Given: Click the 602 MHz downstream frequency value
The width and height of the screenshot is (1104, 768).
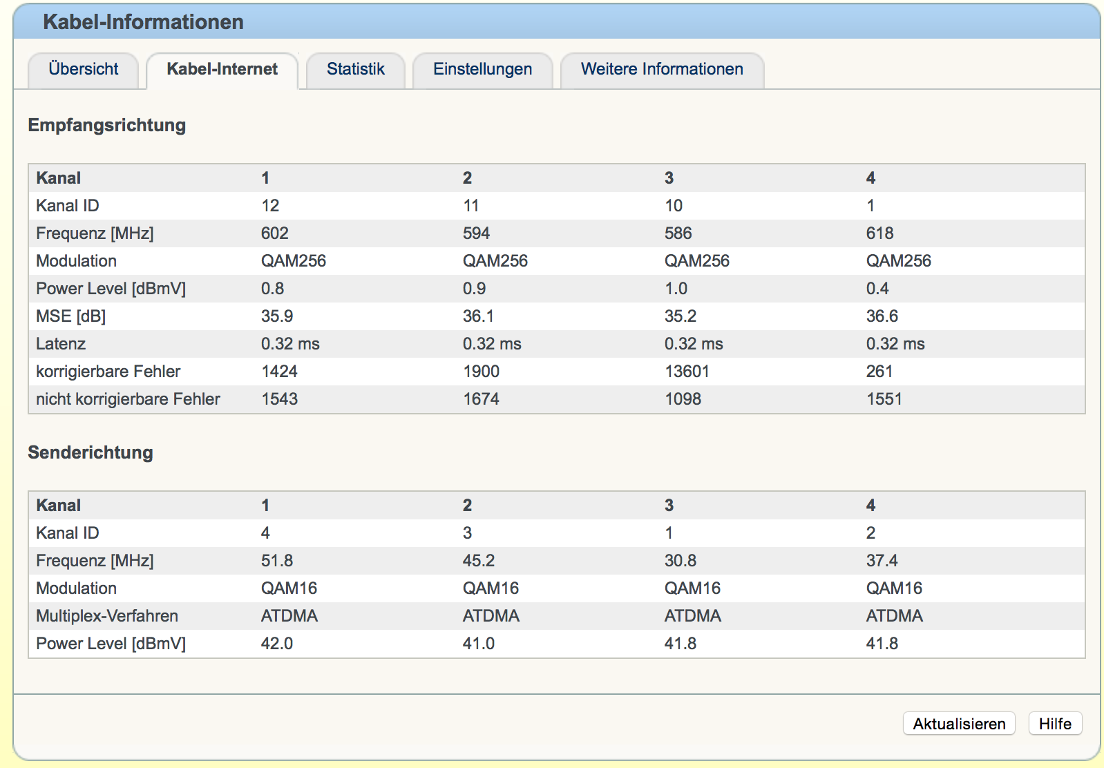Looking at the screenshot, I should [x=274, y=233].
